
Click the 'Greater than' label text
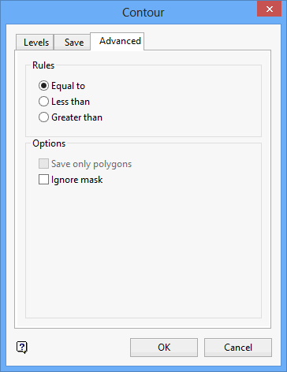pyautogui.click(x=76, y=117)
